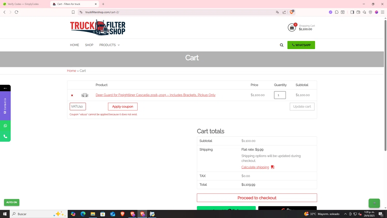This screenshot has width=387, height=218.
Task: Open the translate page icon
Action: click(277, 12)
